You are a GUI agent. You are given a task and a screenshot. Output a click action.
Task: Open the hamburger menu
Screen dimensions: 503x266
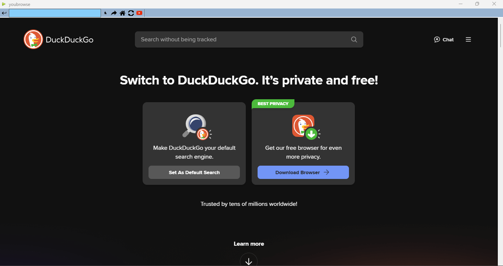(468, 39)
